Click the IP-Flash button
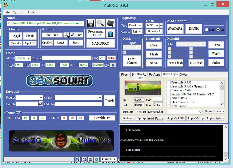The width and height of the screenshot is (233, 168). pos(196,63)
